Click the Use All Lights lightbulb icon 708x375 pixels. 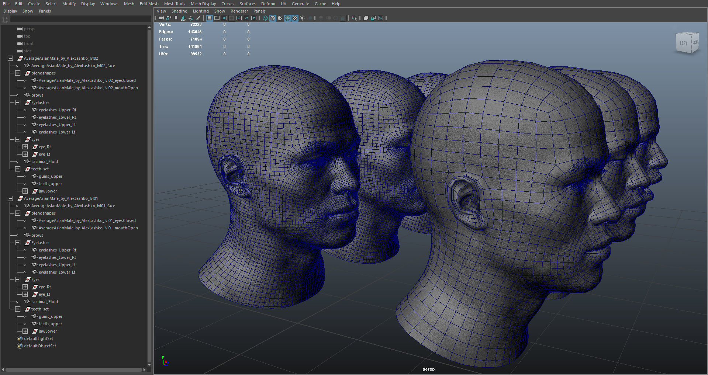[302, 18]
